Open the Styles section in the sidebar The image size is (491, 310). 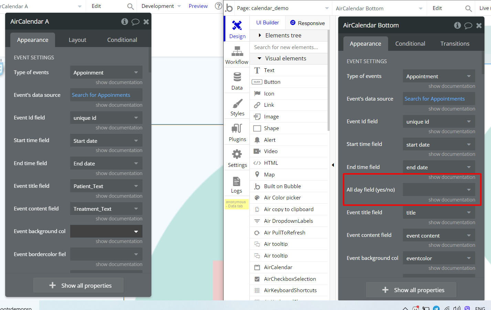[237, 106]
